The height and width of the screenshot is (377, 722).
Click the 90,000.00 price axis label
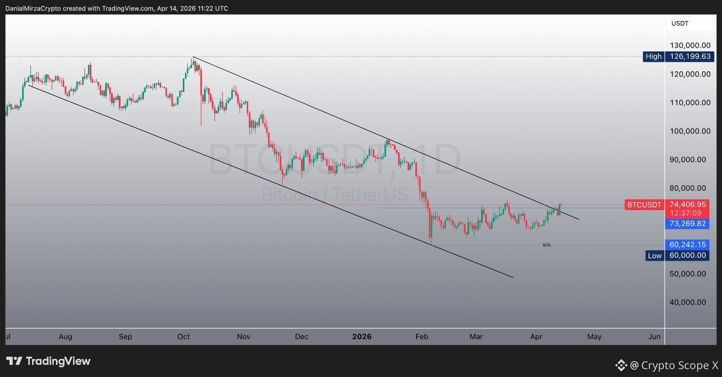(688, 160)
